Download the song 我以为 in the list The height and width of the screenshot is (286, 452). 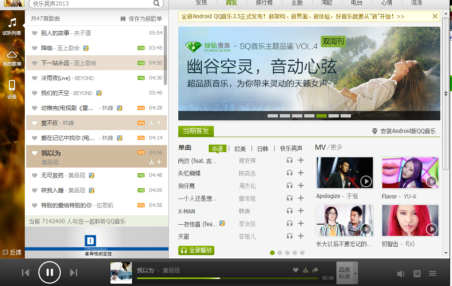[x=151, y=162]
